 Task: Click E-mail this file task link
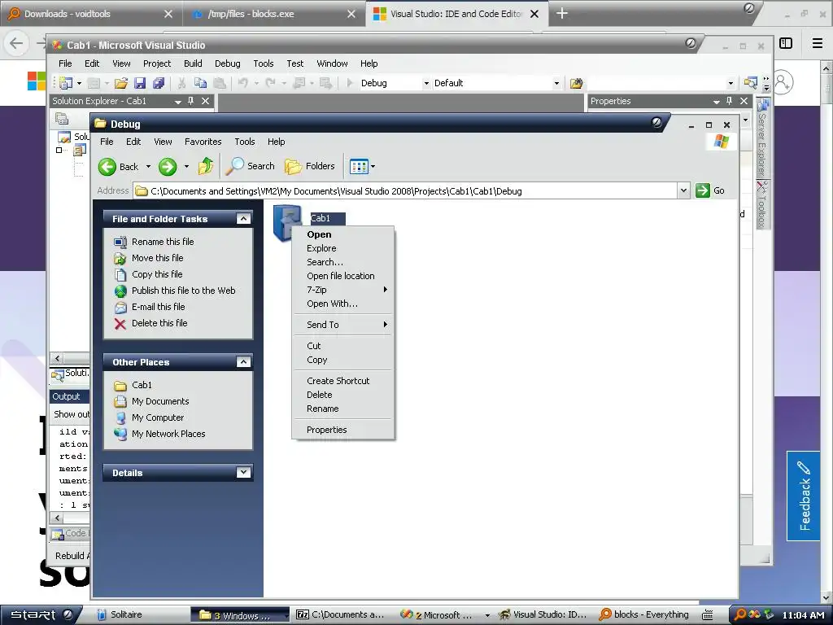159,307
